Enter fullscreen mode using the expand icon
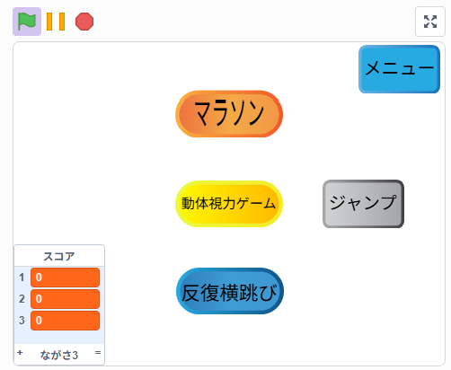 tap(430, 22)
